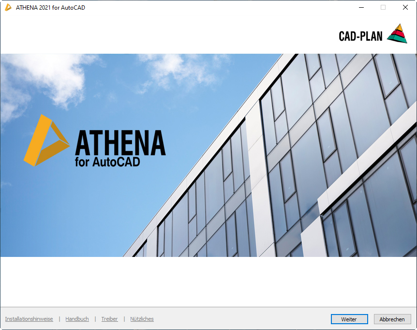Close the installer with the X button
The image size is (417, 330).
pyautogui.click(x=405, y=7)
